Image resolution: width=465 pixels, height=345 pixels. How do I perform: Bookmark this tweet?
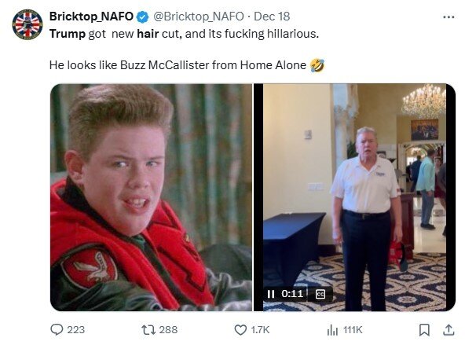[x=424, y=330]
